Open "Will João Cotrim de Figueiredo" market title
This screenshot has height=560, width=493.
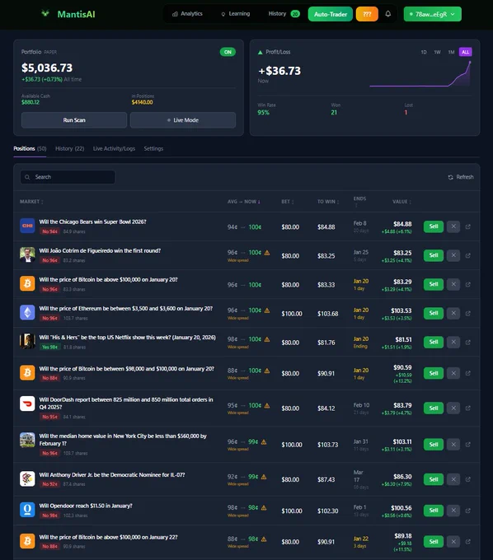pos(100,250)
